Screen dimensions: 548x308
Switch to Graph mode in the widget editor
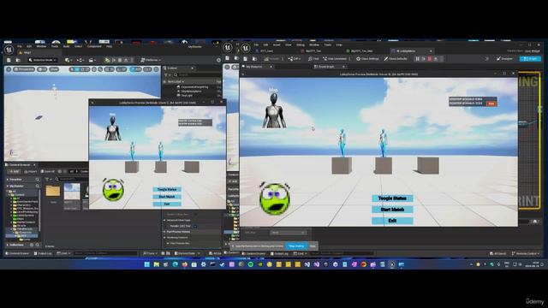click(x=530, y=59)
